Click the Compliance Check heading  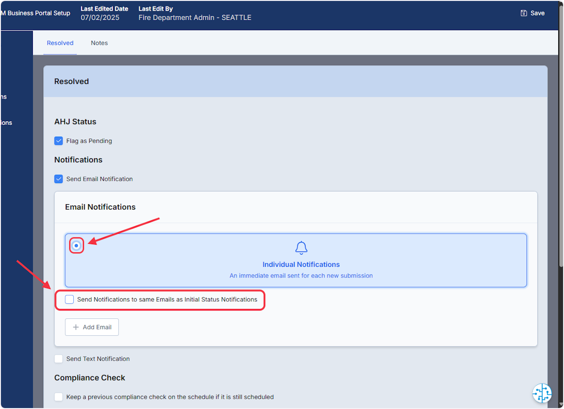coord(90,378)
